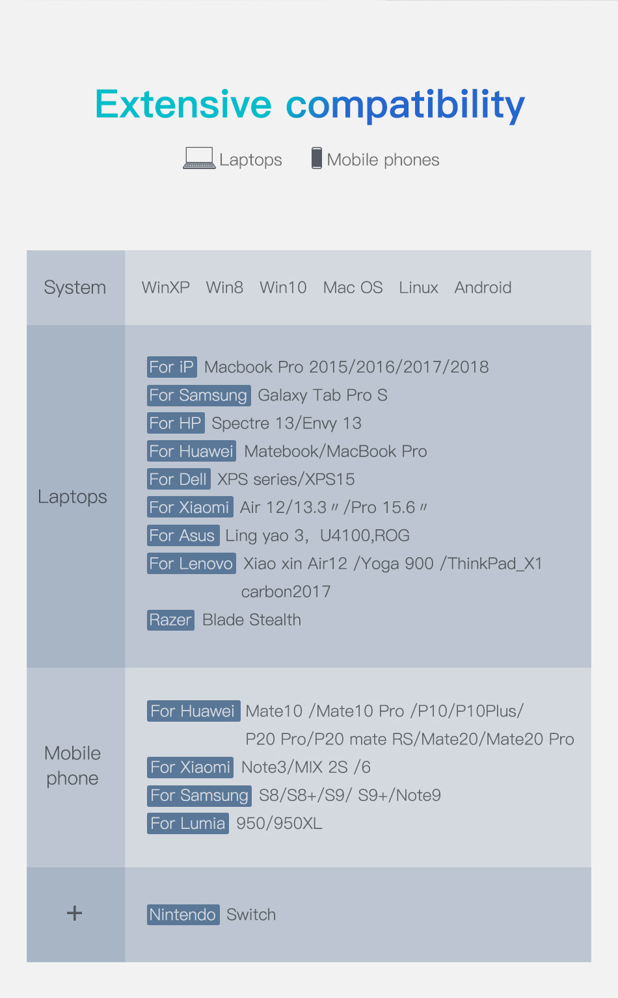Click the "System" row header
Viewport: 618px width, 998px height.
75,287
